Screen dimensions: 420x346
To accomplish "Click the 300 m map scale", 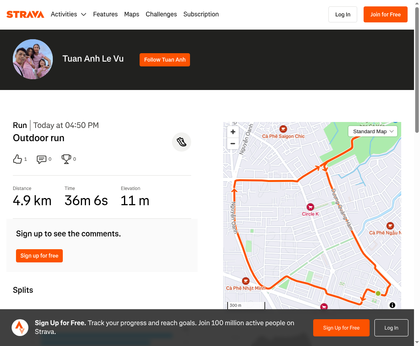I will tap(246, 306).
